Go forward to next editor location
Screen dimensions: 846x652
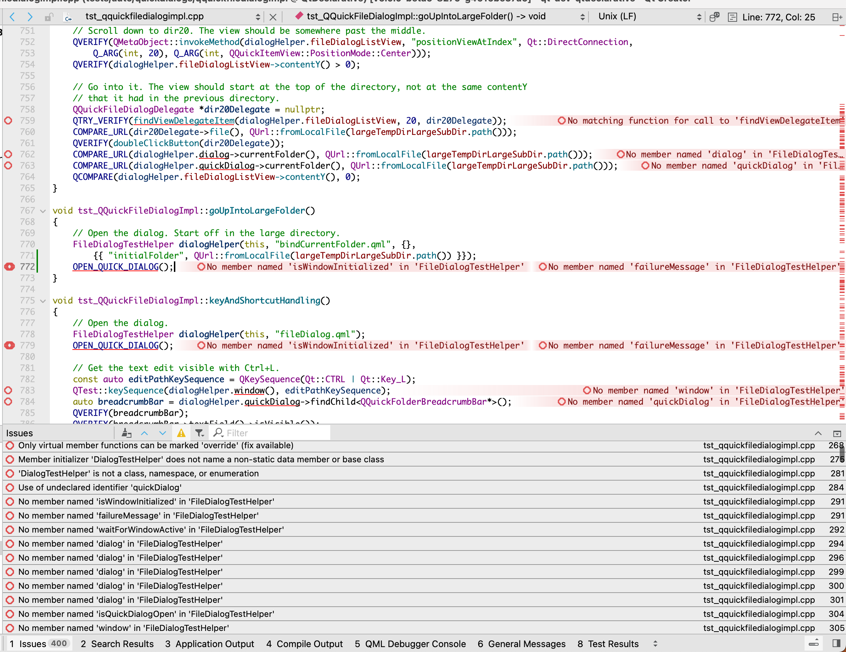tap(30, 17)
